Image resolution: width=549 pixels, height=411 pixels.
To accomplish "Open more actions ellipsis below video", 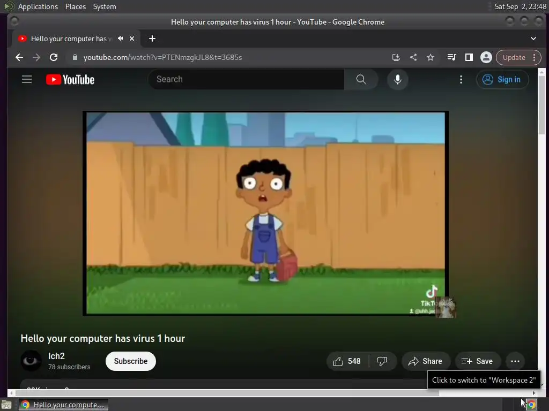I will (x=515, y=361).
